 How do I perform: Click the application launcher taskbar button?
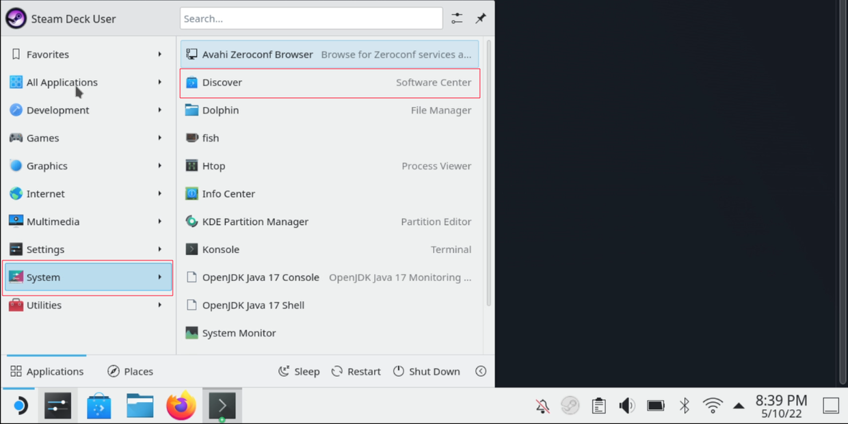coord(20,406)
